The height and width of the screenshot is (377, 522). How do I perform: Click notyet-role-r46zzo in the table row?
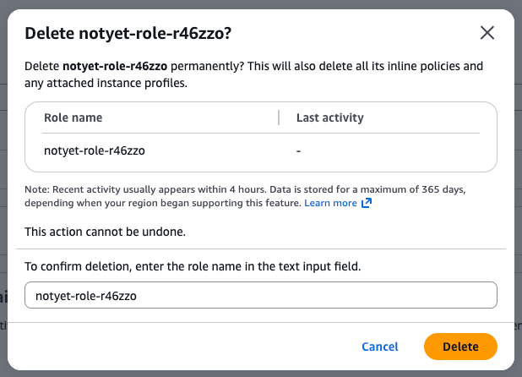(x=93, y=151)
